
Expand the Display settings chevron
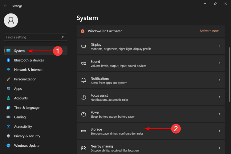(219, 47)
